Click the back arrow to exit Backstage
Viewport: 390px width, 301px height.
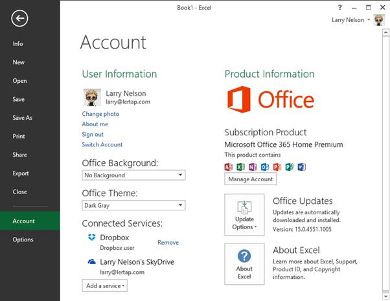[x=19, y=18]
